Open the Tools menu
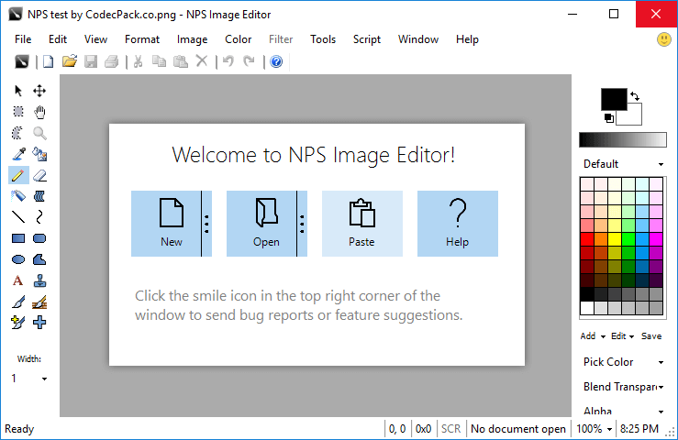The image size is (678, 440). (x=323, y=39)
